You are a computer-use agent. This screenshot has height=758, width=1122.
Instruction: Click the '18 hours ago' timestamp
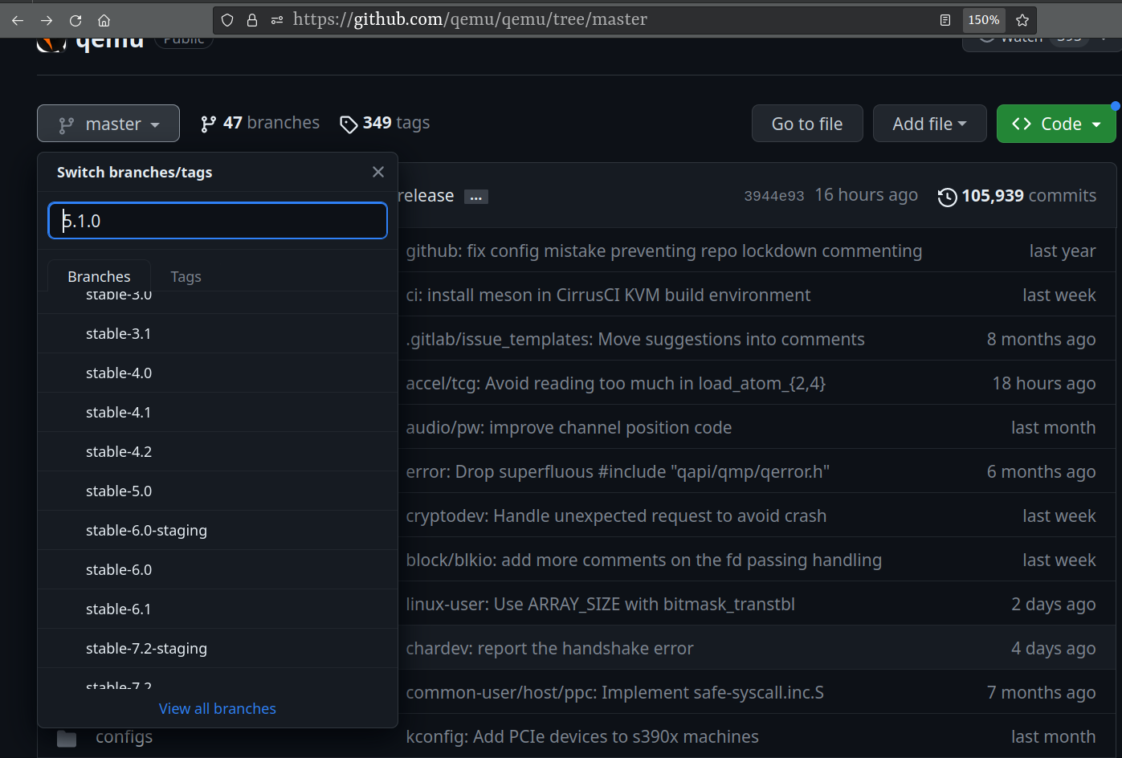pyautogui.click(x=1044, y=384)
